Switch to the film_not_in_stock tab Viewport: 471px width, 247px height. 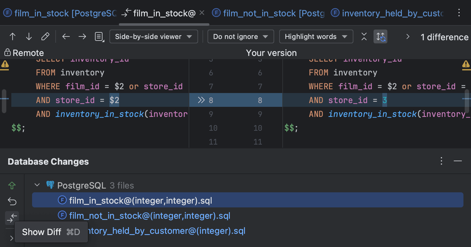point(270,13)
